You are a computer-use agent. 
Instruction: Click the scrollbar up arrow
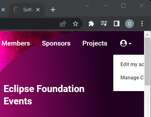point(147,35)
